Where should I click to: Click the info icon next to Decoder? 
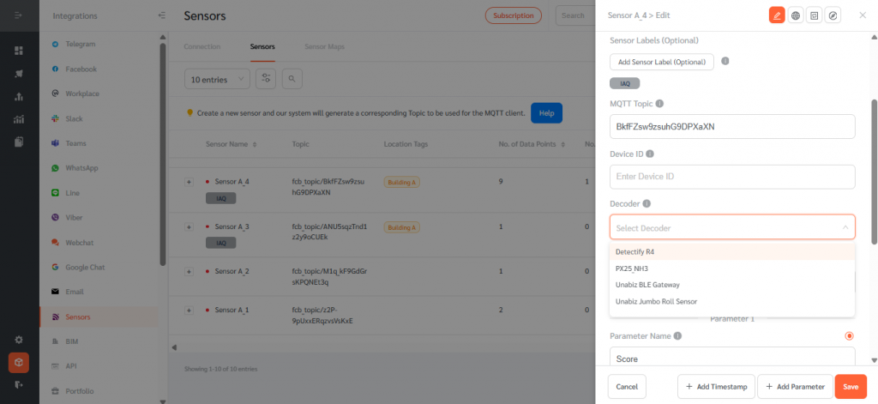click(646, 204)
